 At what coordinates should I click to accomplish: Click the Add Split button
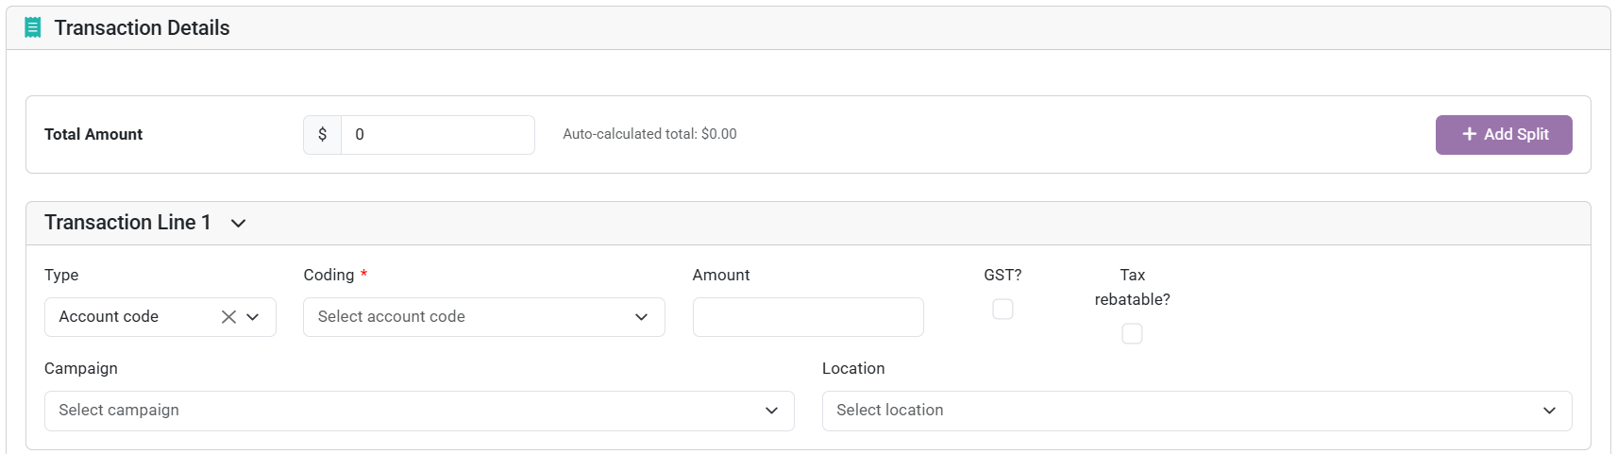(x=1504, y=135)
